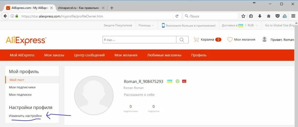Click Привет, Roman account greeting
Screen dimensions: 298x127
pyautogui.click(x=282, y=40)
